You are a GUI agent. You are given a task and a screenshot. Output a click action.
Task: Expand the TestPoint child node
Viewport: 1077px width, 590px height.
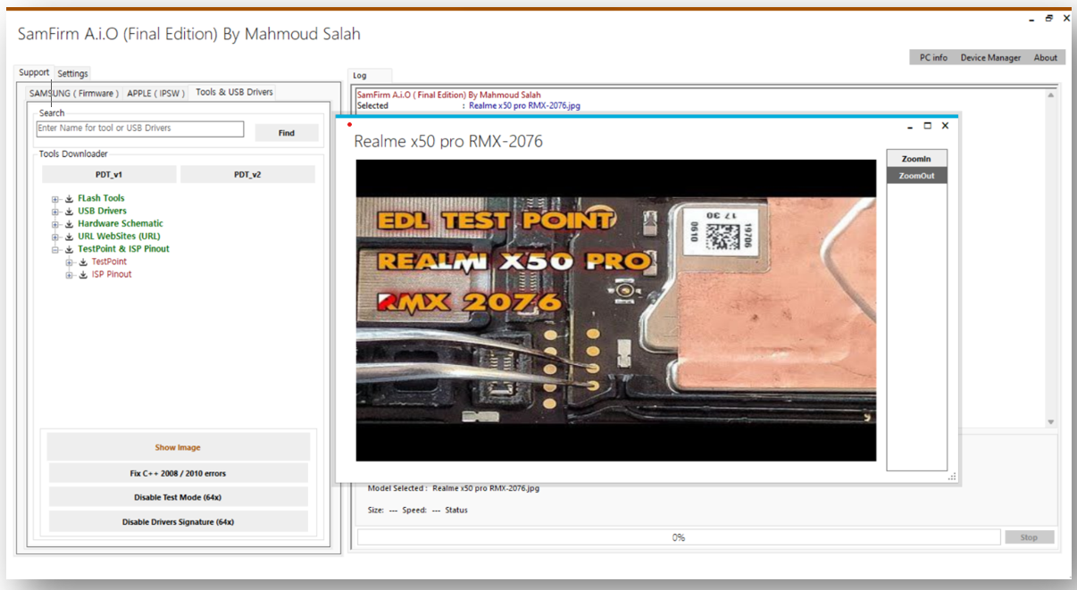[70, 262]
